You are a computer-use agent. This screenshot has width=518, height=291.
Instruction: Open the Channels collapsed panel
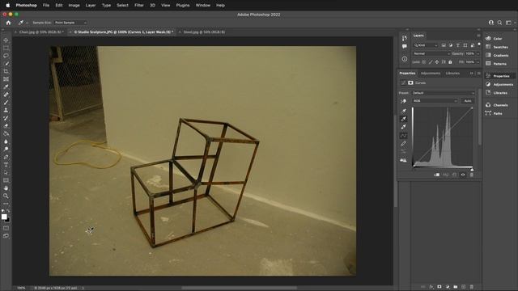(500, 105)
